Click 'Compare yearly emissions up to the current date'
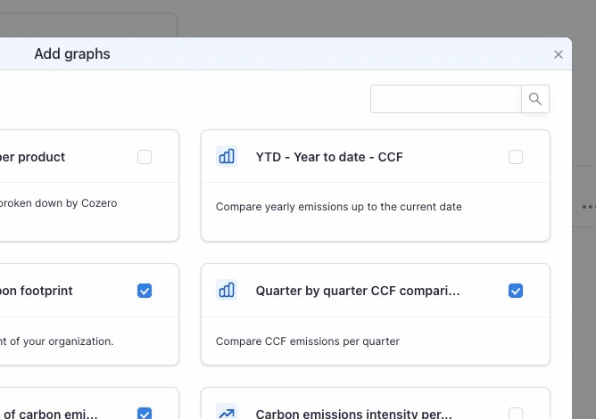This screenshot has height=419, width=596. click(x=339, y=207)
